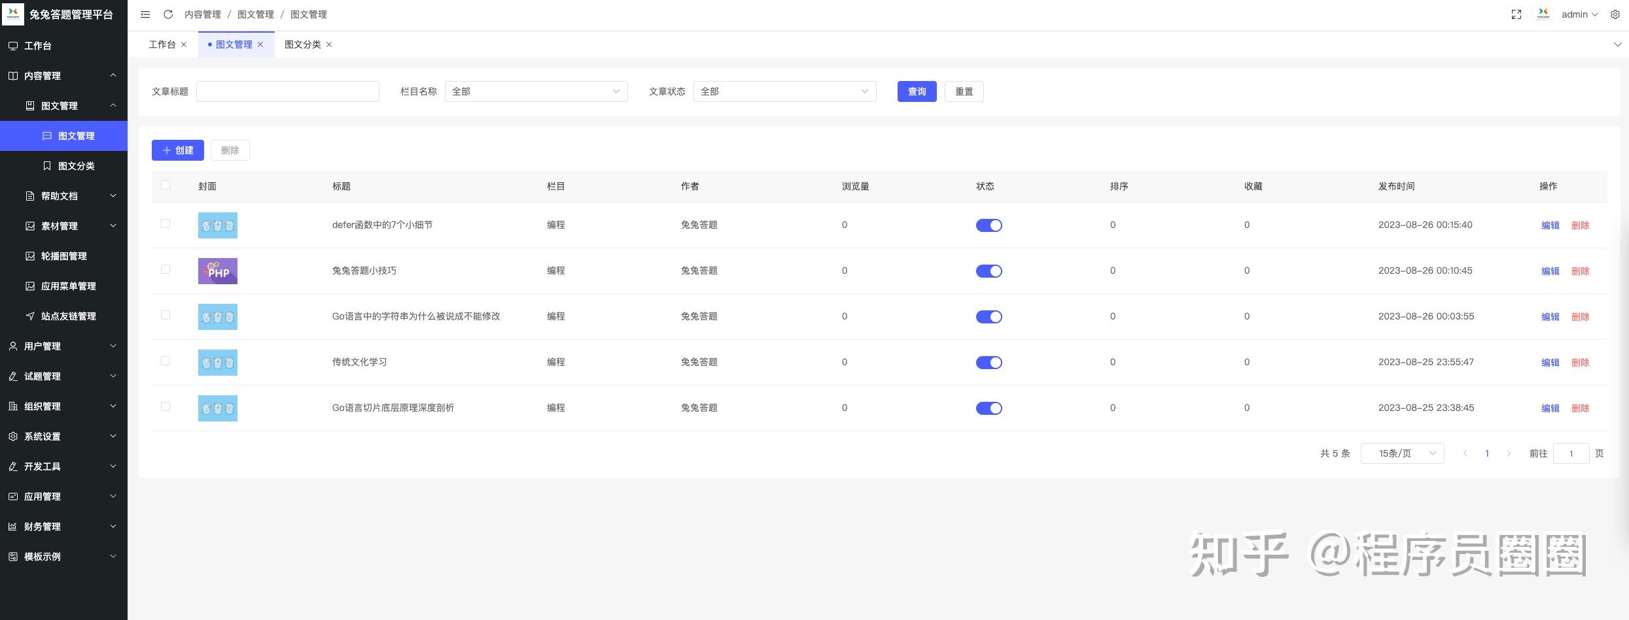Click the 素材管理 picture icon
Viewport: 1629px width, 620px height.
point(30,226)
